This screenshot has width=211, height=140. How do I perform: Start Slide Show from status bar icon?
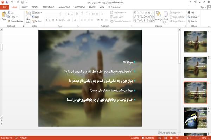pos(177,138)
